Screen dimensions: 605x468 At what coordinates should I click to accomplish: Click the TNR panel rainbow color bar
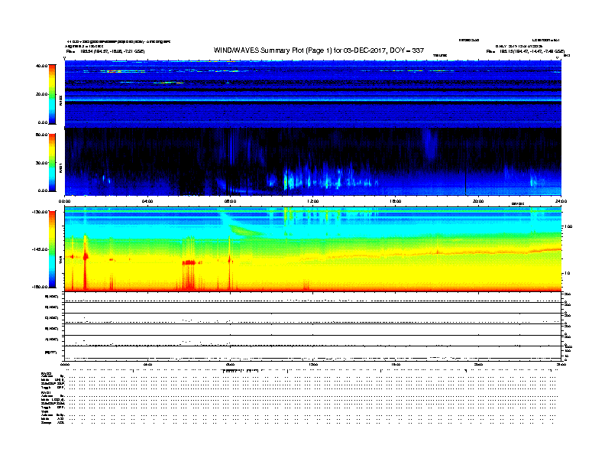52,249
